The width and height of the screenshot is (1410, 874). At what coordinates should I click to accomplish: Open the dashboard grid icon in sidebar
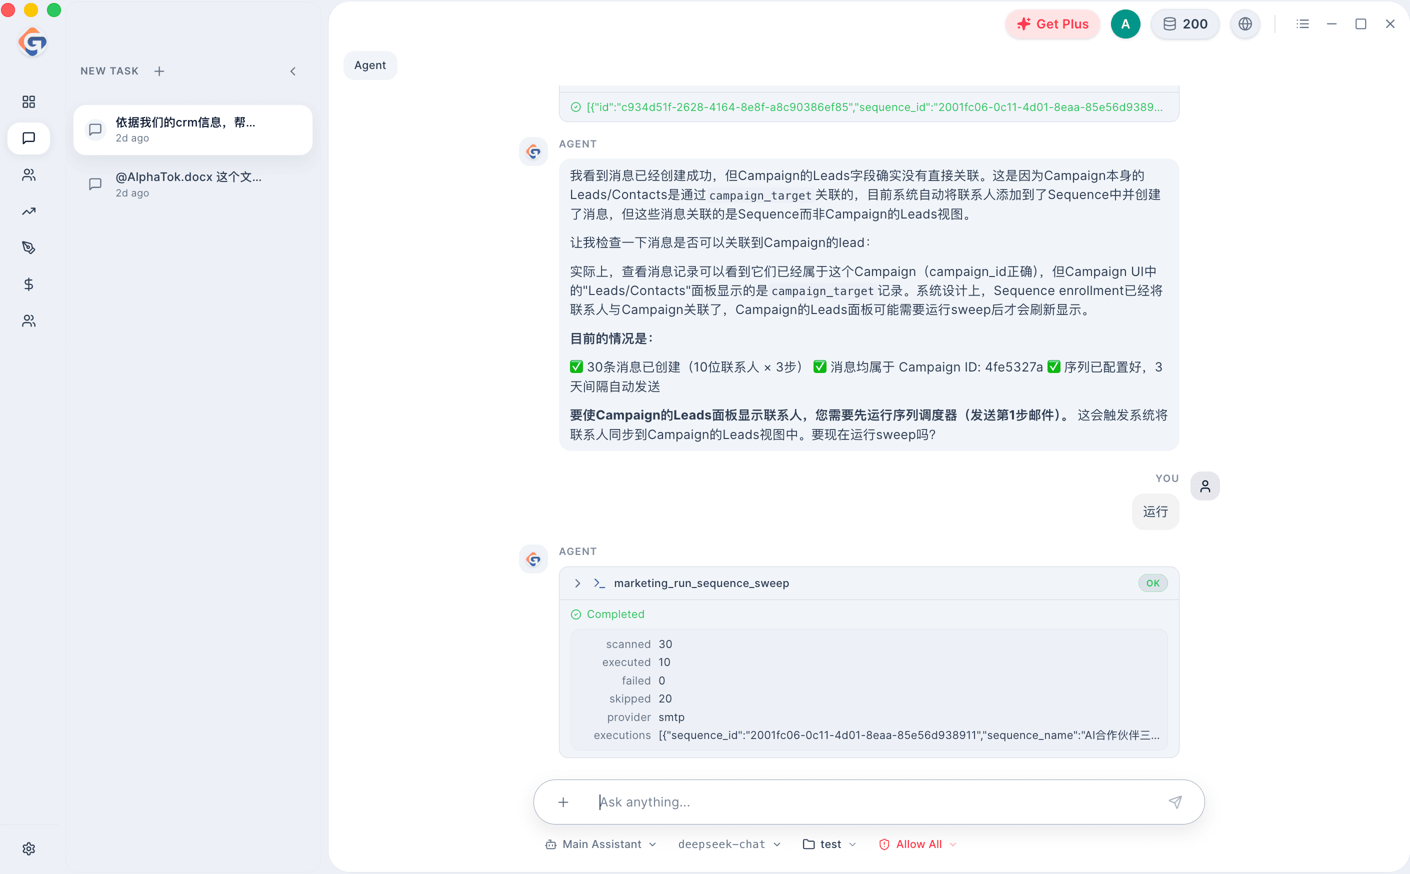(x=28, y=101)
